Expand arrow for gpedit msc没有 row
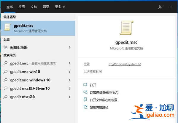 pyautogui.click(x=69, y=97)
